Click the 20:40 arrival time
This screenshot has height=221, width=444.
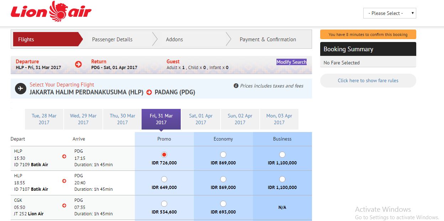point(80,183)
